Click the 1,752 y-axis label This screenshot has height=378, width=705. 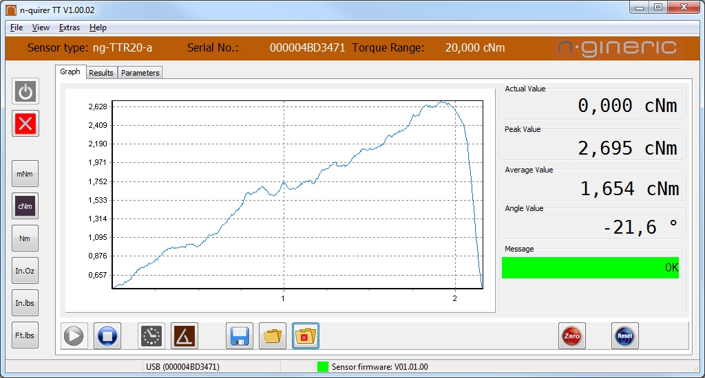pyautogui.click(x=98, y=181)
